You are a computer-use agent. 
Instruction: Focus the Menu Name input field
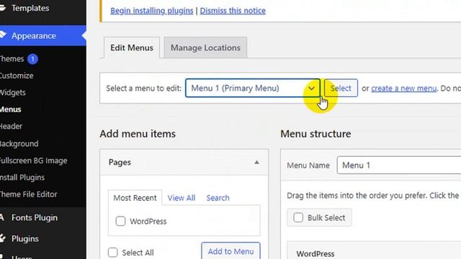coord(399,165)
